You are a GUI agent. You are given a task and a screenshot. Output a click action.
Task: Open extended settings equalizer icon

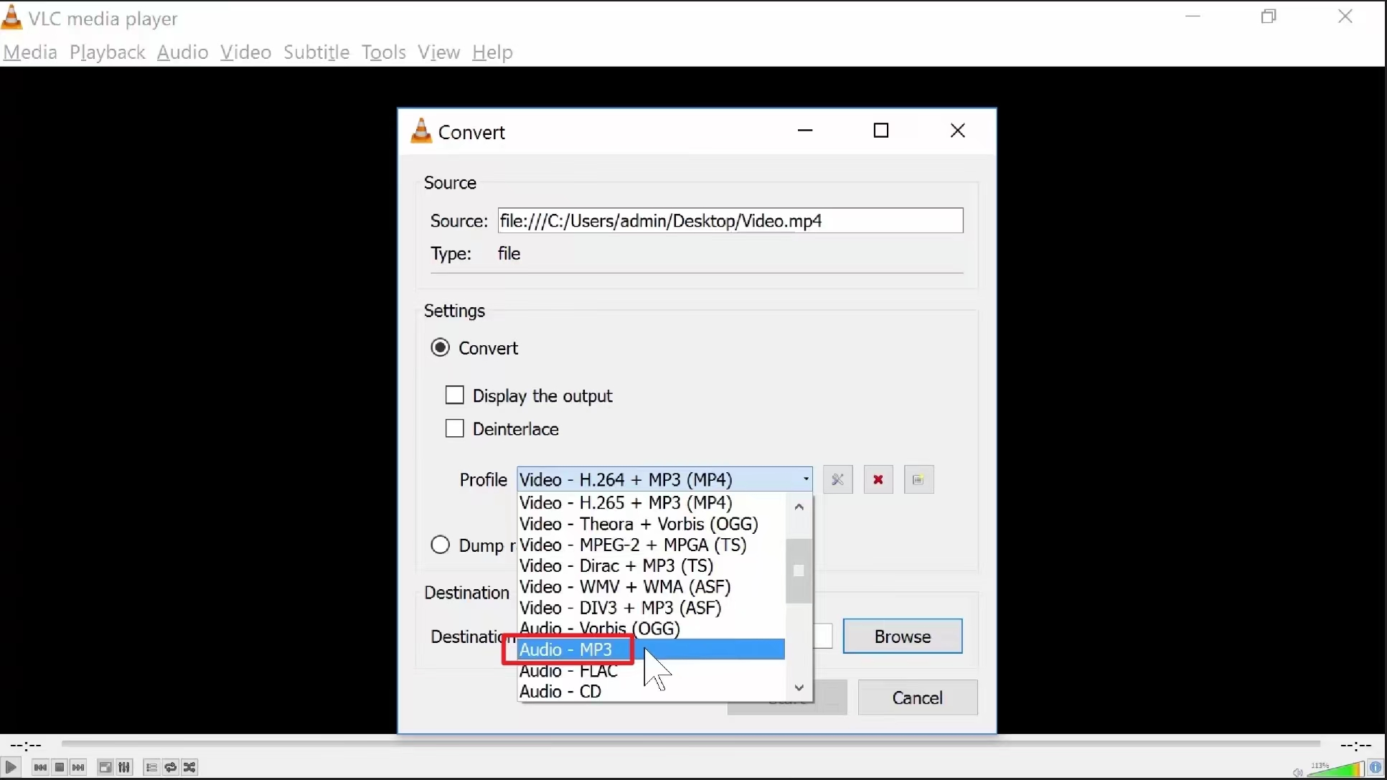point(124,767)
